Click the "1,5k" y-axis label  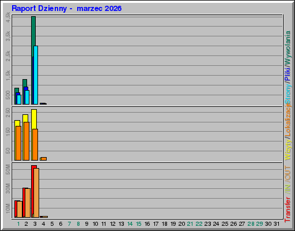(x=8, y=76)
